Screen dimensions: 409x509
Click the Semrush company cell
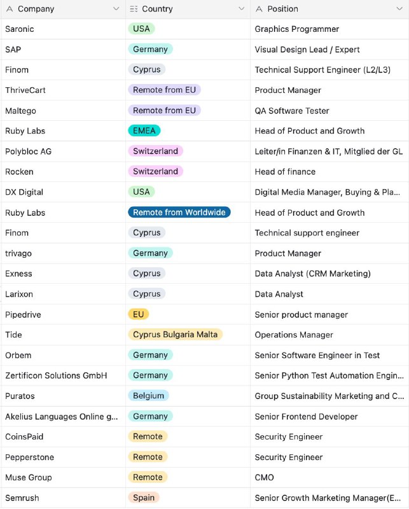click(63, 498)
